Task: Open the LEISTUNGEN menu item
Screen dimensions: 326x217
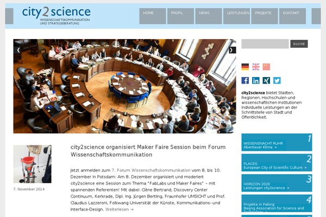Action: pos(236,16)
